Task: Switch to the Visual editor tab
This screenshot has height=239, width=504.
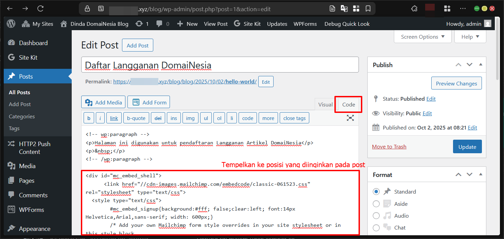Action: [x=325, y=104]
